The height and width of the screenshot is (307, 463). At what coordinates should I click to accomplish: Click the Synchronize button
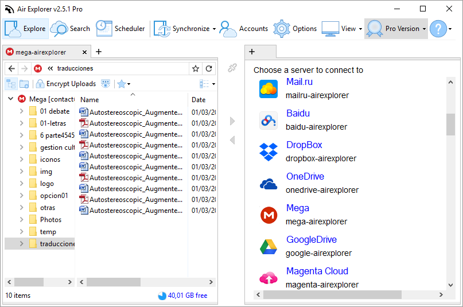click(181, 29)
